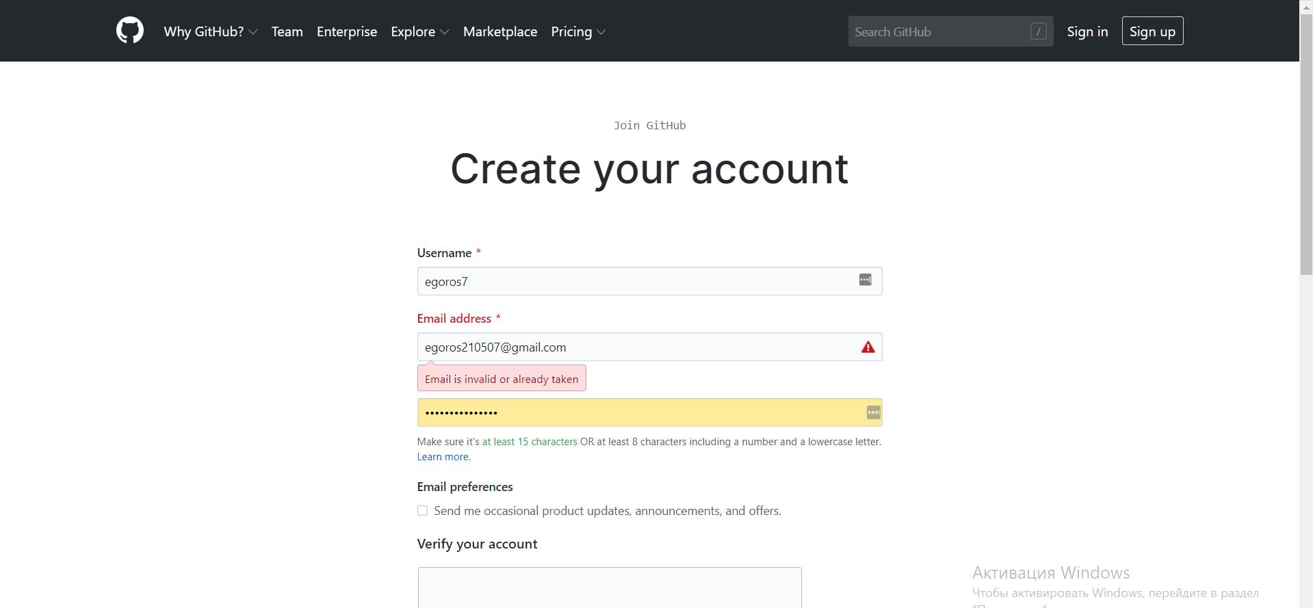Viewport: 1313px width, 608px height.
Task: Click 'Send me occasional product updates' label text
Action: [608, 511]
